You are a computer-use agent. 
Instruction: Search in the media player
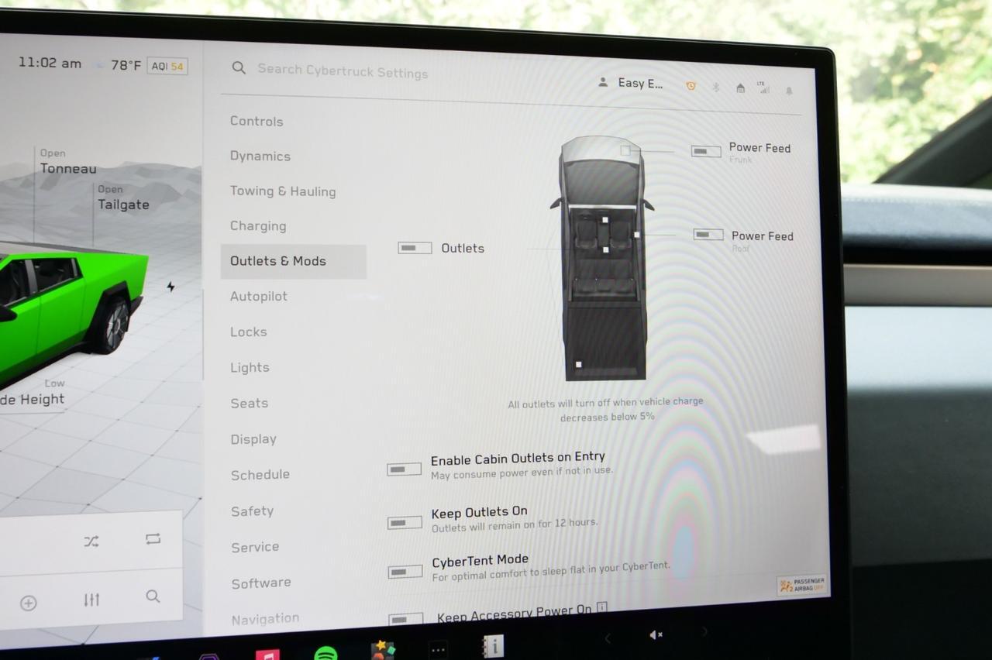point(153,596)
